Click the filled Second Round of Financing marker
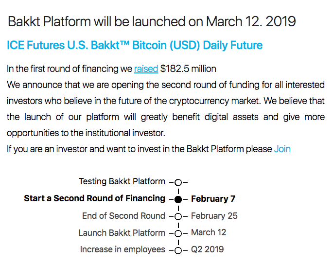Image resolution: width=333 pixels, height=263 pixels. click(178, 199)
